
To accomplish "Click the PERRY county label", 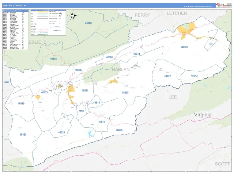I will (142, 15).
